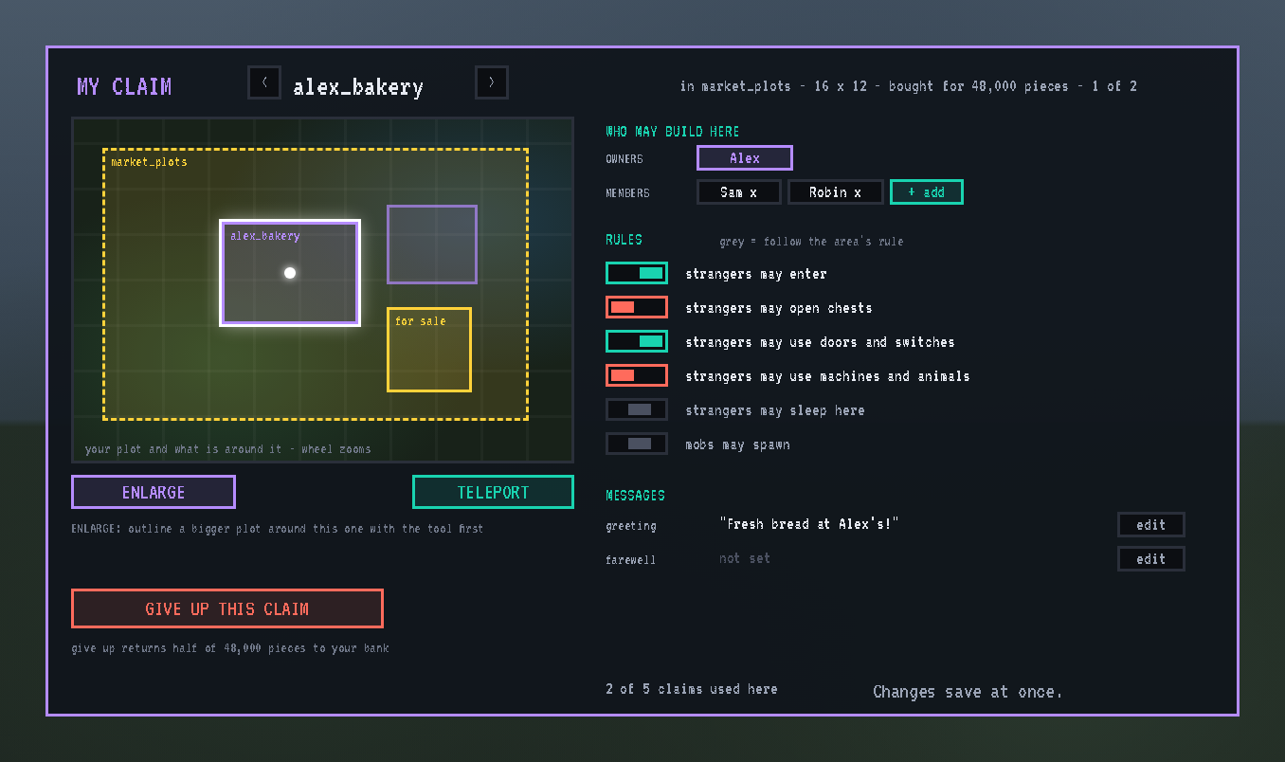This screenshot has height=762, width=1285.
Task: Edit the greeting message
Action: click(1151, 525)
